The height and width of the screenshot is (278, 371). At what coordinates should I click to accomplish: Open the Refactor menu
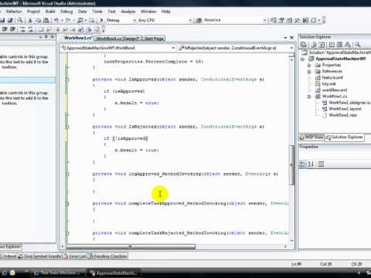(14, 12)
